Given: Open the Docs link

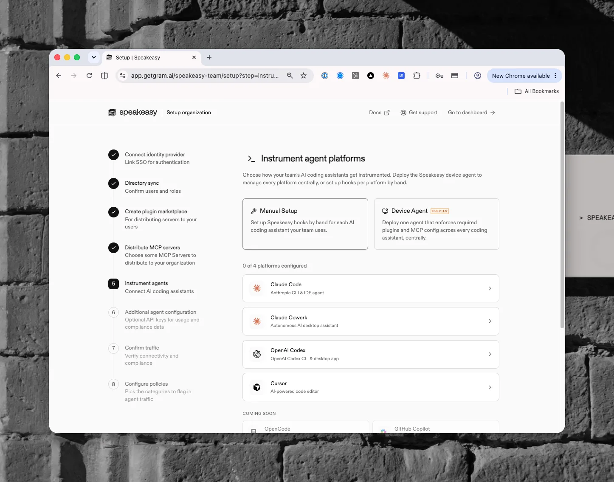Looking at the screenshot, I should point(379,113).
